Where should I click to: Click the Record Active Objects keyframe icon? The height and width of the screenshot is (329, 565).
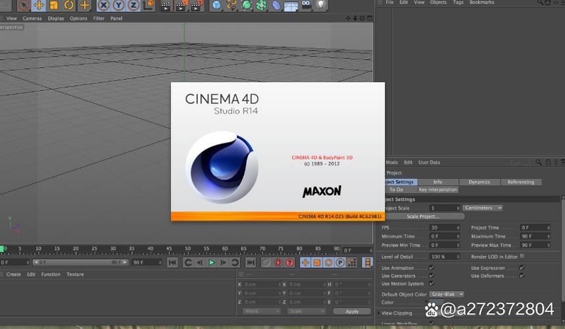tap(266, 263)
